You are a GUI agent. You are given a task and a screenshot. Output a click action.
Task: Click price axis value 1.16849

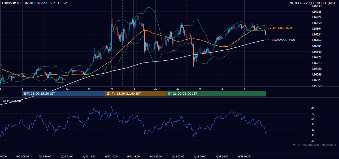point(316,6)
